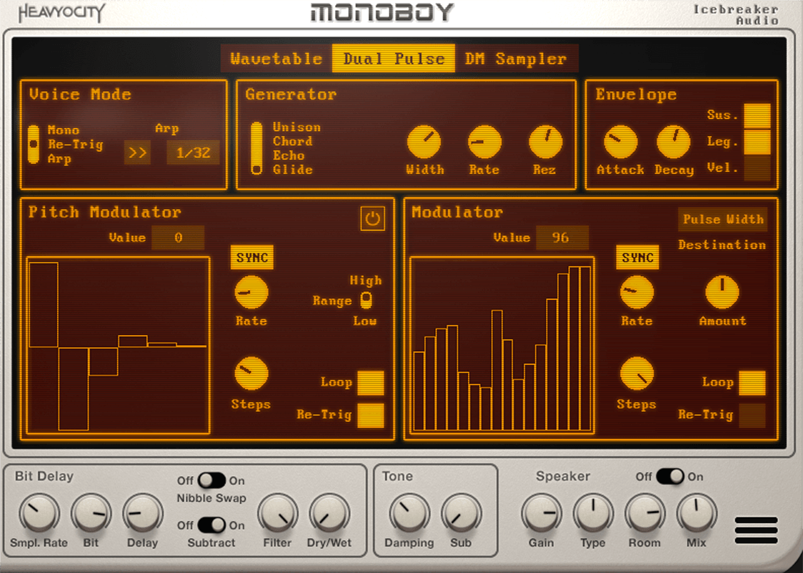Click the Bit Delay Smpl. Rate knob
Image resolution: width=803 pixels, height=573 pixels.
click(x=39, y=516)
